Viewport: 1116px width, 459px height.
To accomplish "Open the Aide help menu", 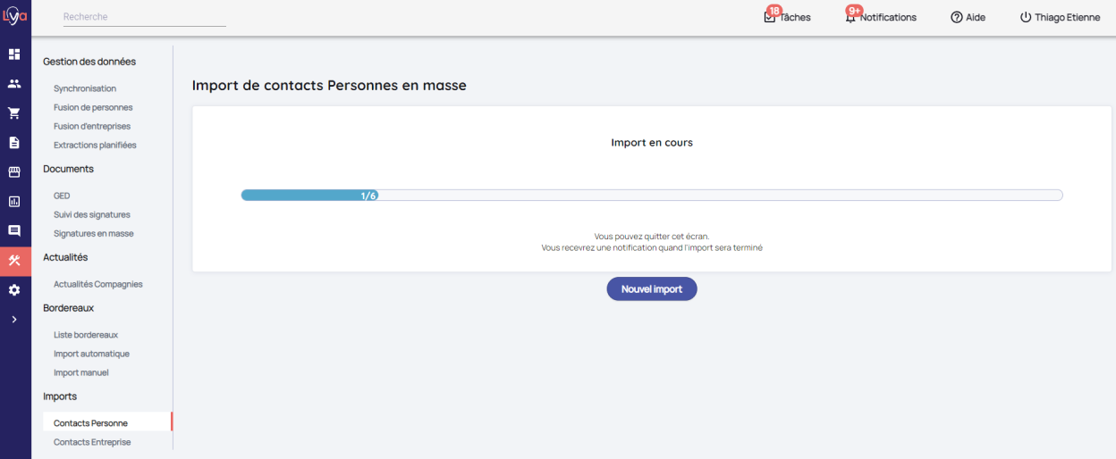I will (968, 17).
